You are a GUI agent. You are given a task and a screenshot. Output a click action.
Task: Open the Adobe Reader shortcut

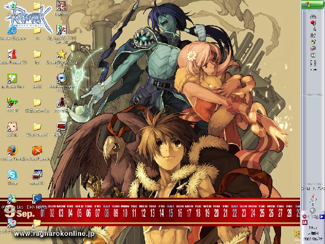[12, 57]
